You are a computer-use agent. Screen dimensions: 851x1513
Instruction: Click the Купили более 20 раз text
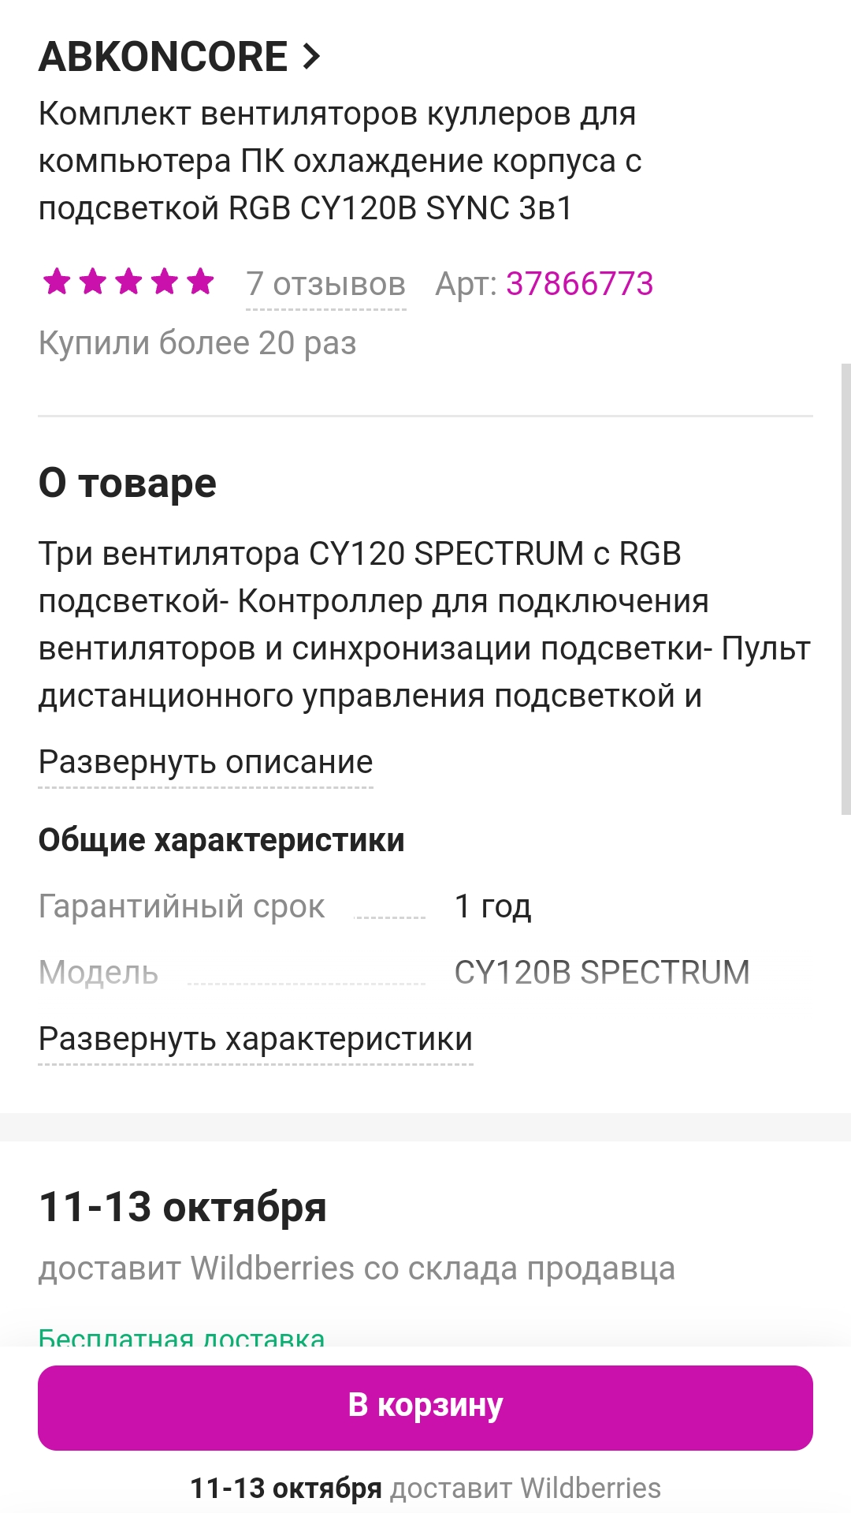[x=197, y=343]
